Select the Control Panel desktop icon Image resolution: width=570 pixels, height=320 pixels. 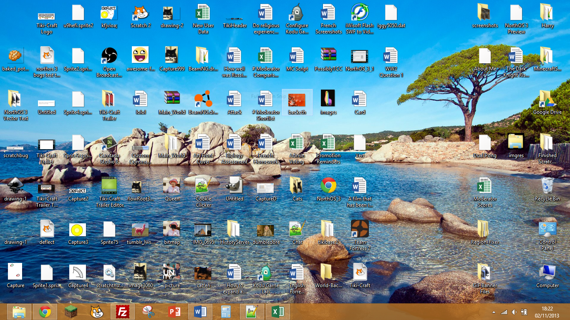[x=547, y=236]
